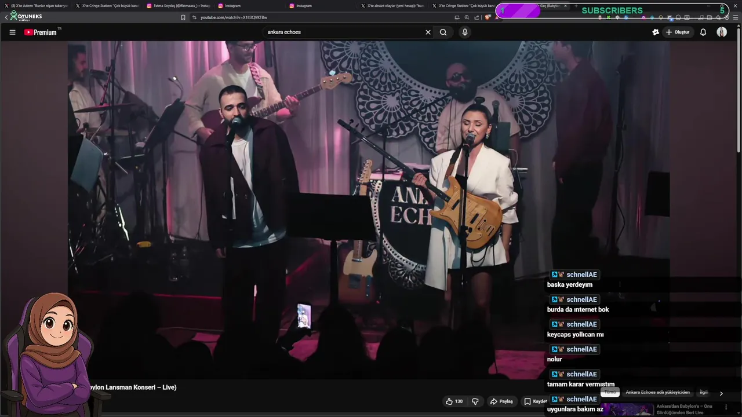Clear the 'ankara echoes' search text
This screenshot has height=417, width=742.
click(428, 32)
